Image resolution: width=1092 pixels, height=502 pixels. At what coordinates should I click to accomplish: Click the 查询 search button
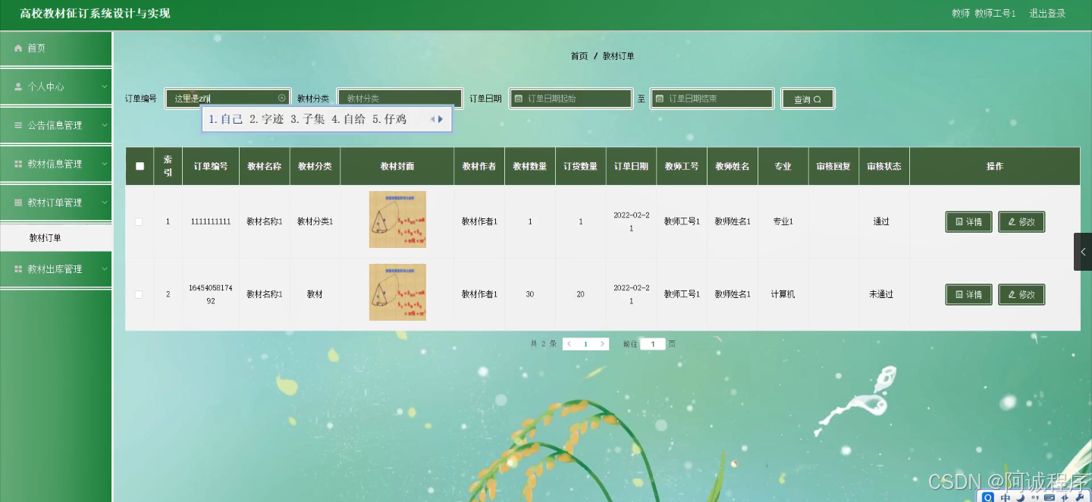(807, 98)
